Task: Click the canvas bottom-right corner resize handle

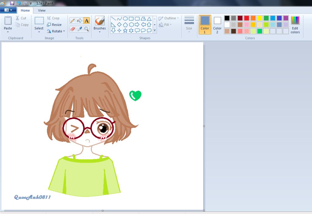Action: [x=204, y=210]
